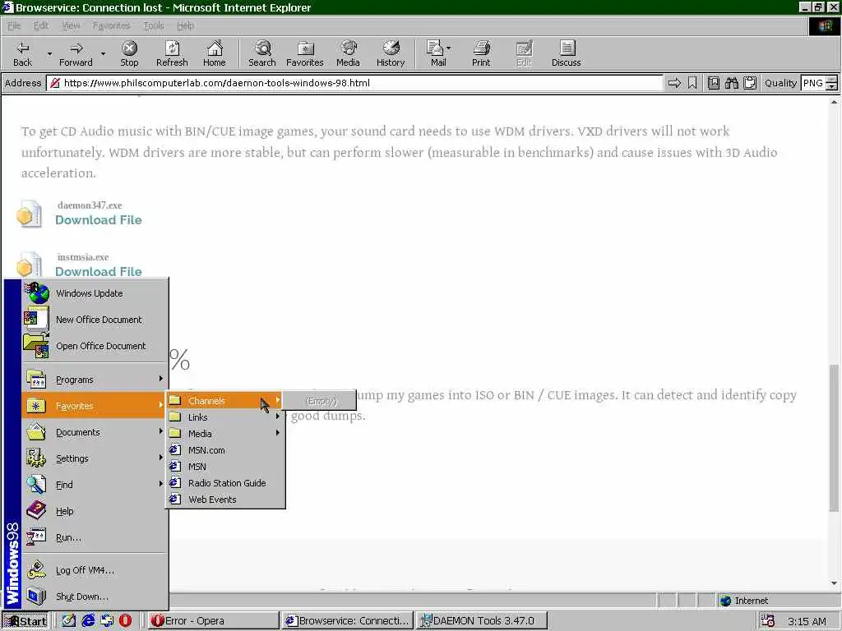Refresh the current page

(172, 53)
